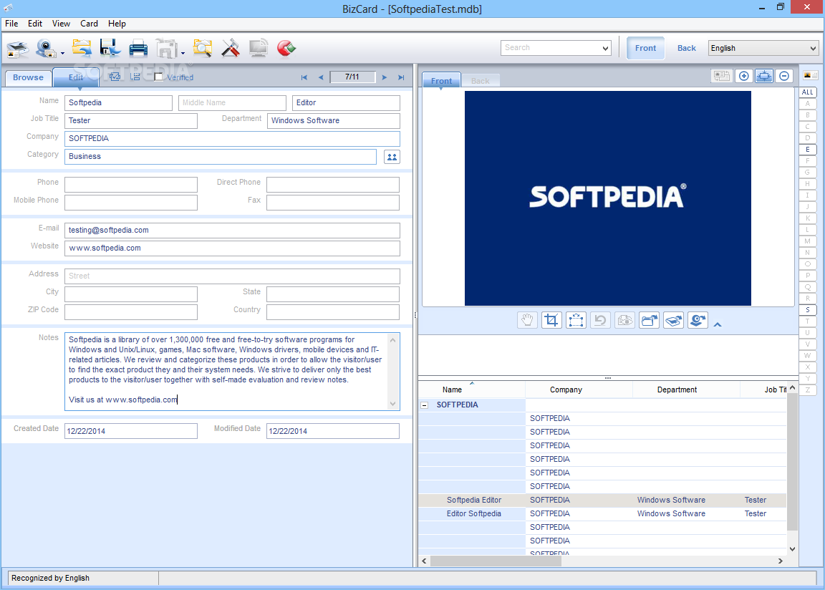Click the undo rotate arrow icon

[600, 320]
